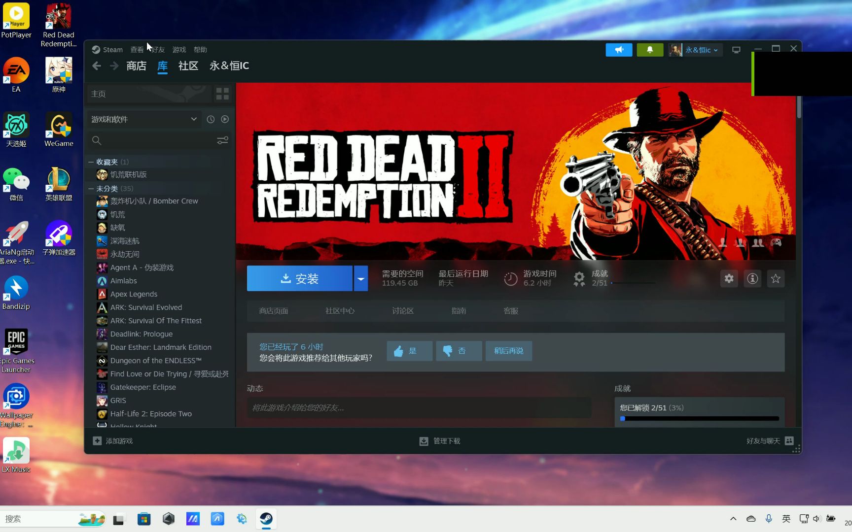Image resolution: width=852 pixels, height=532 pixels.
Task: Open game info circle button
Action: [x=752, y=279]
